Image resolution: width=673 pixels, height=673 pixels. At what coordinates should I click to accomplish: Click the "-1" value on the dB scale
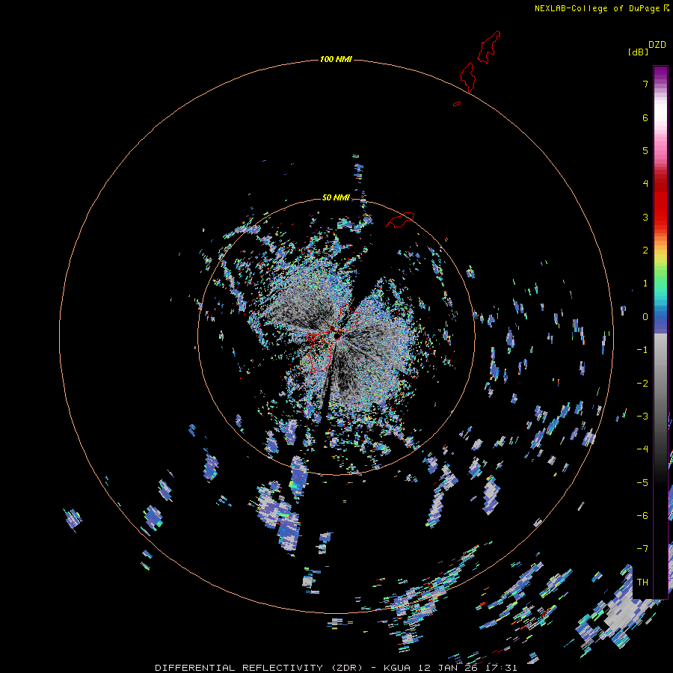tap(642, 350)
